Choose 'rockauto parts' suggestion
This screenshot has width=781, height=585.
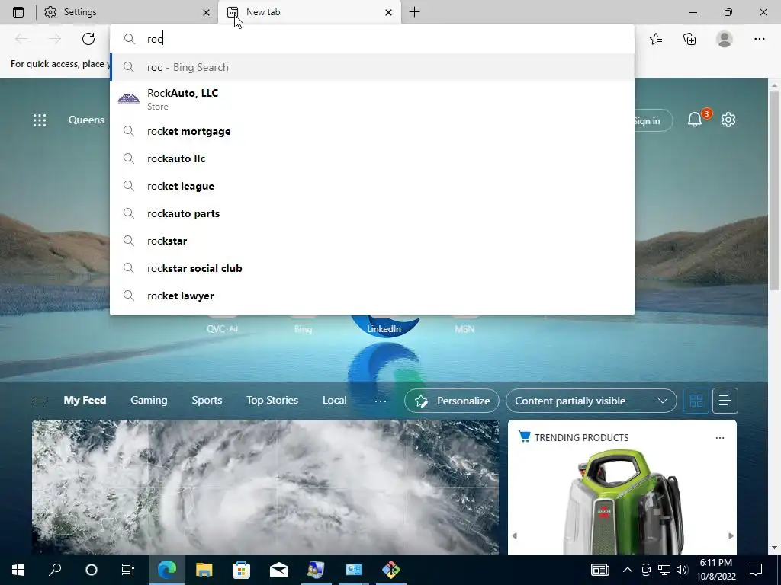371,213
